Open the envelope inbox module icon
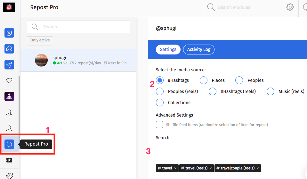307x179 pixels. (9, 49)
